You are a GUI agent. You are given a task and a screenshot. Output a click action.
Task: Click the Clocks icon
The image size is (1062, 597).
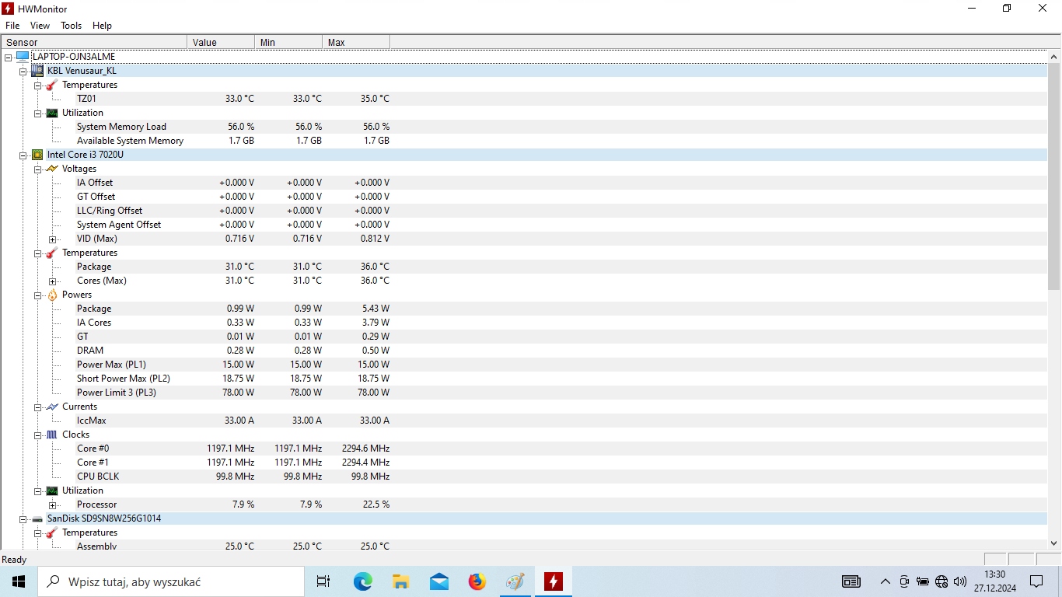point(52,435)
